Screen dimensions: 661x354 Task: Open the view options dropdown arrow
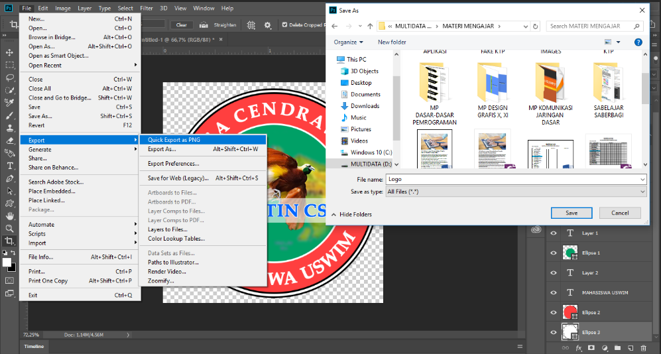point(619,42)
